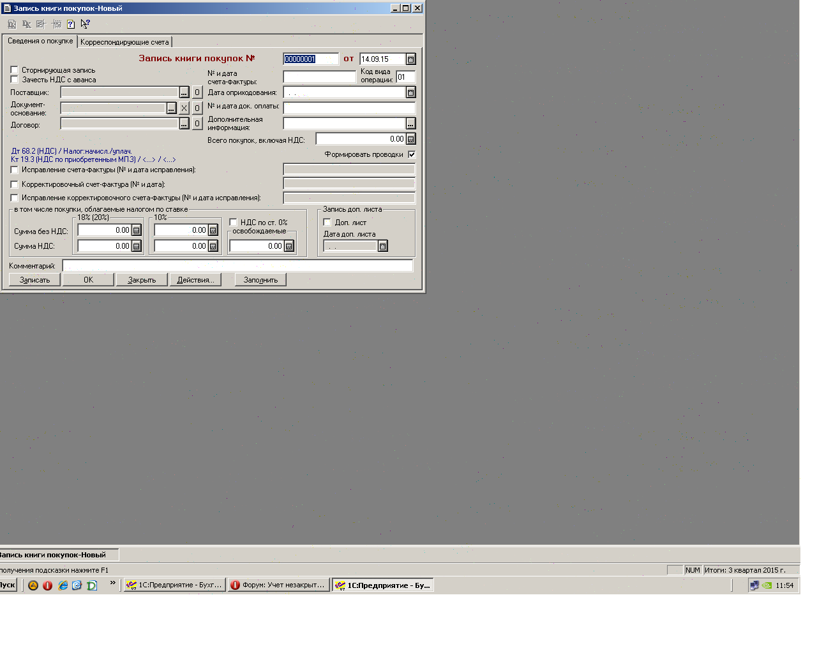Image resolution: width=817 pixels, height=653 pixels.
Task: Enable Корректировочный счет-фактура checkbox
Action: coord(15,185)
